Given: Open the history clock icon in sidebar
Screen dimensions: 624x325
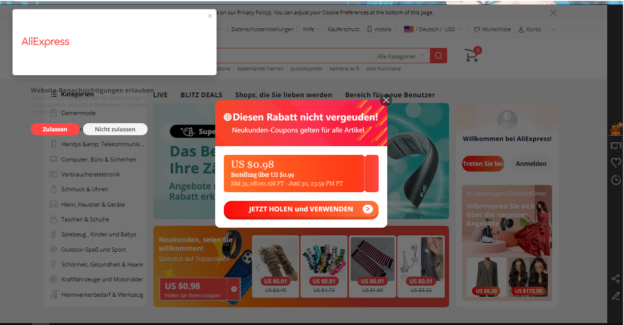Looking at the screenshot, I should pyautogui.click(x=616, y=180).
